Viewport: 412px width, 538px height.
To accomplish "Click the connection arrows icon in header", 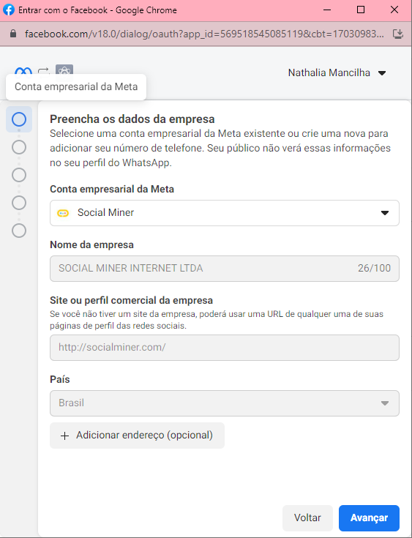I will (x=44, y=72).
